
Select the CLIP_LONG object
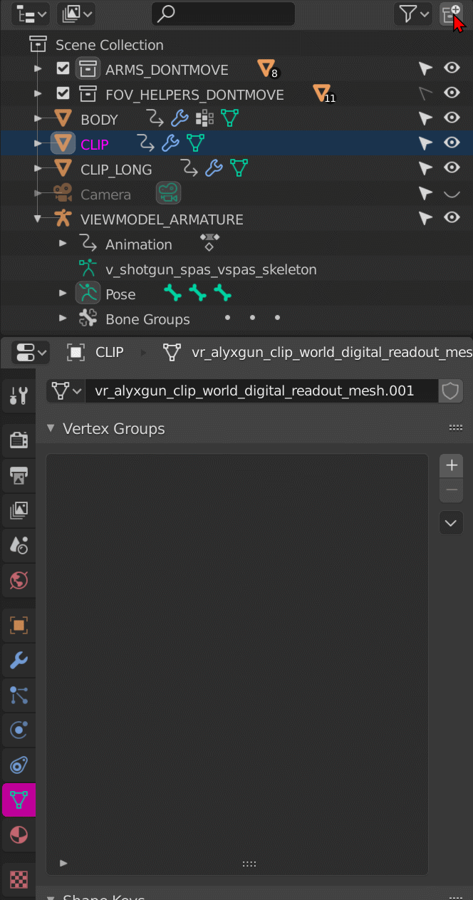pos(116,170)
